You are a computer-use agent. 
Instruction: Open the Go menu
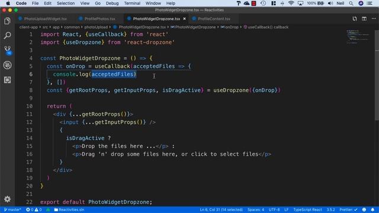tap(98, 3)
